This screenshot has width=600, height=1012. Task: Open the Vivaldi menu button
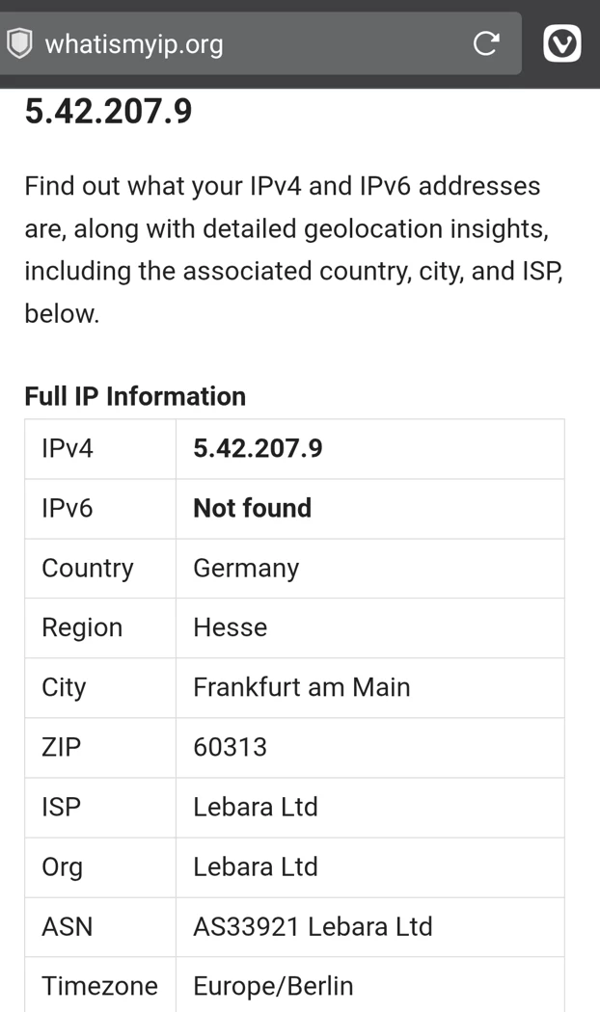(x=562, y=43)
